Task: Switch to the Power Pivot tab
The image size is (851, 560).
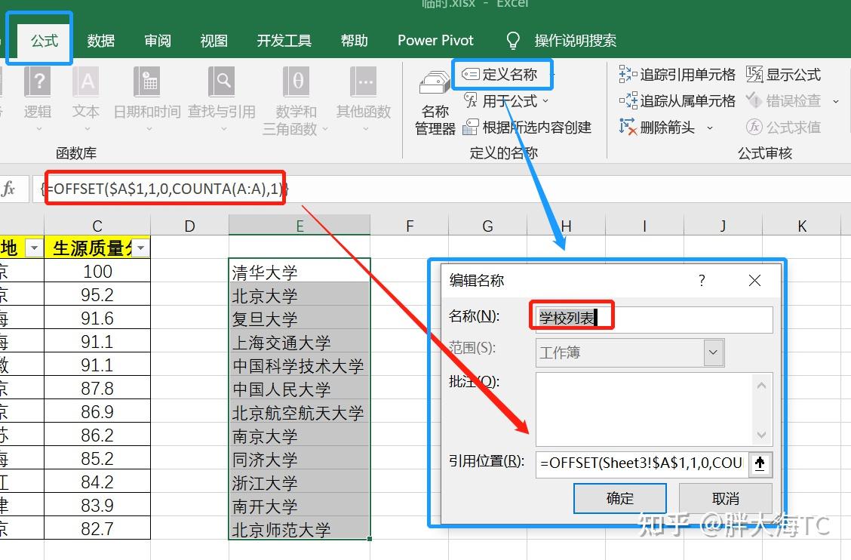Action: click(x=435, y=40)
